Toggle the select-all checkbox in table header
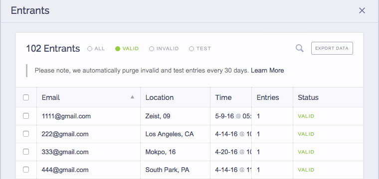The image size is (379, 179). click(x=26, y=97)
